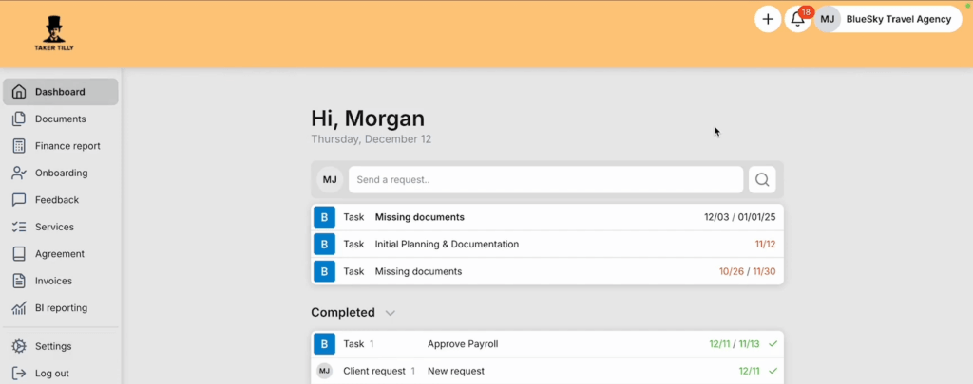Click the Send a request input field
The width and height of the screenshot is (973, 384).
click(x=545, y=179)
